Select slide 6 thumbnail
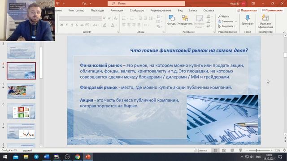 coord(21,111)
